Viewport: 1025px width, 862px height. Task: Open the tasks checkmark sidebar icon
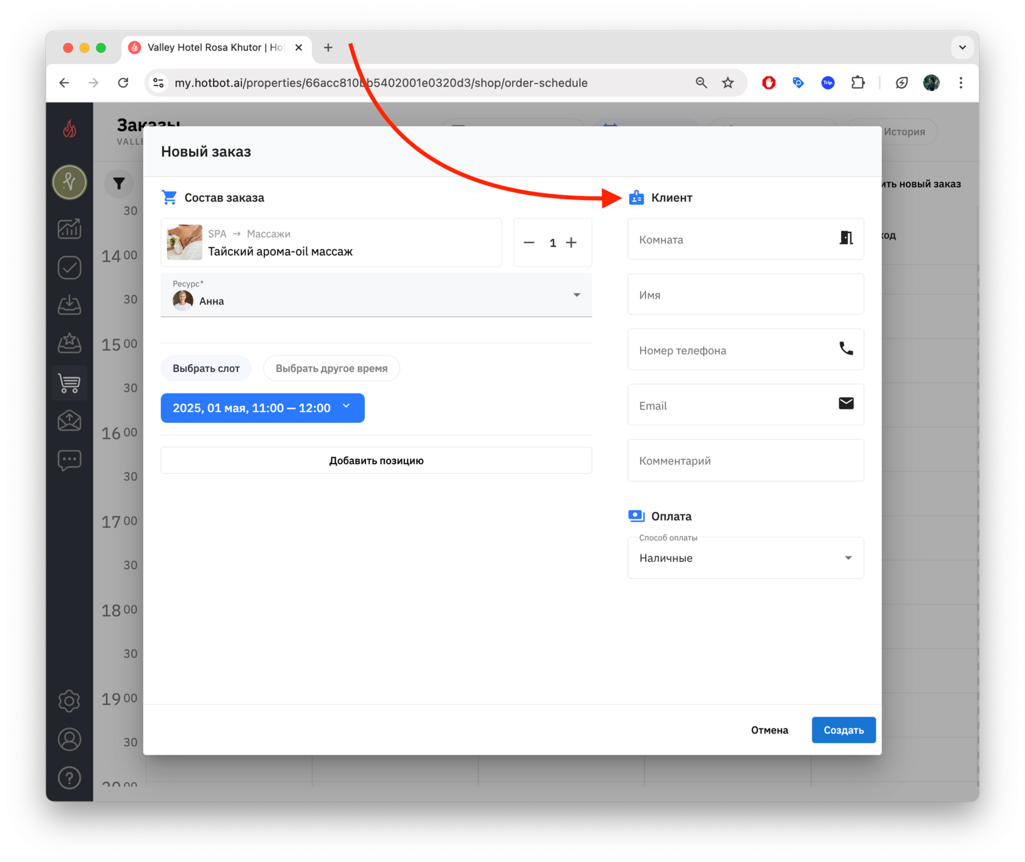click(x=70, y=267)
